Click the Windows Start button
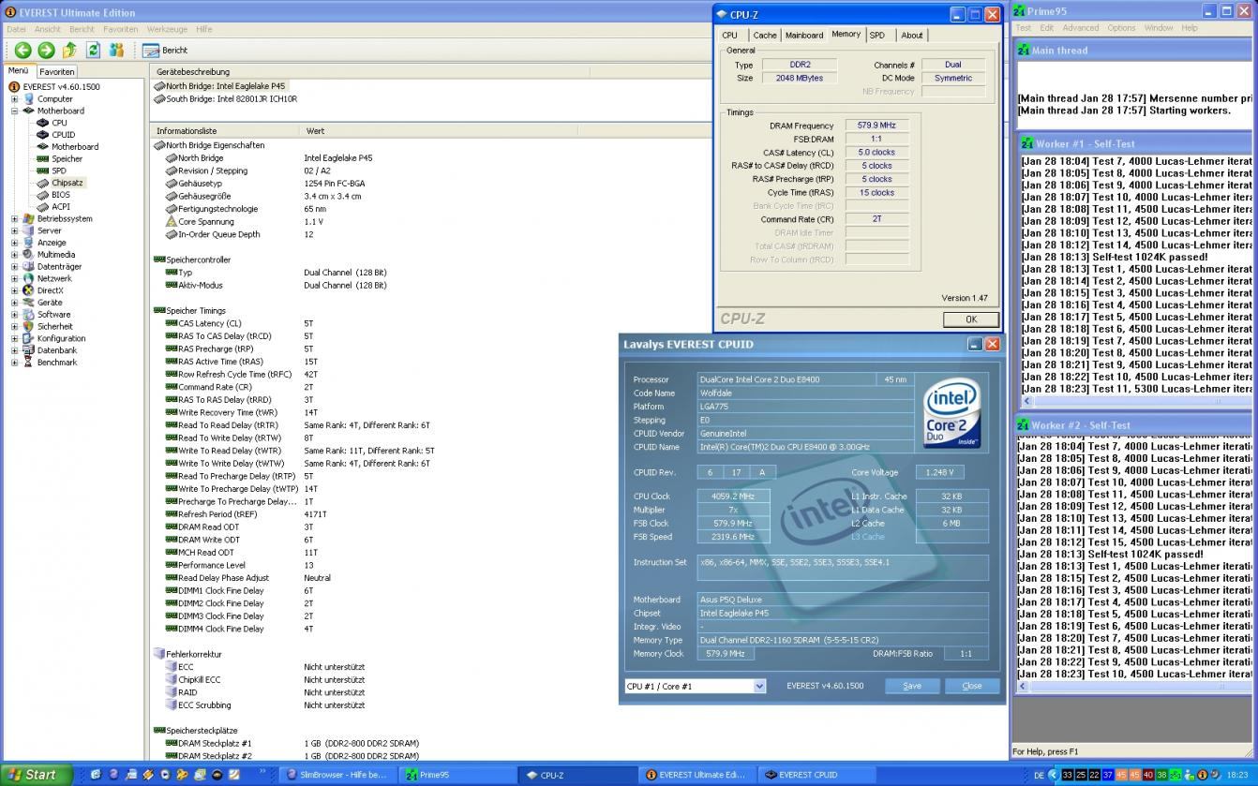Screen dimensions: 1258x786 coord(36,775)
